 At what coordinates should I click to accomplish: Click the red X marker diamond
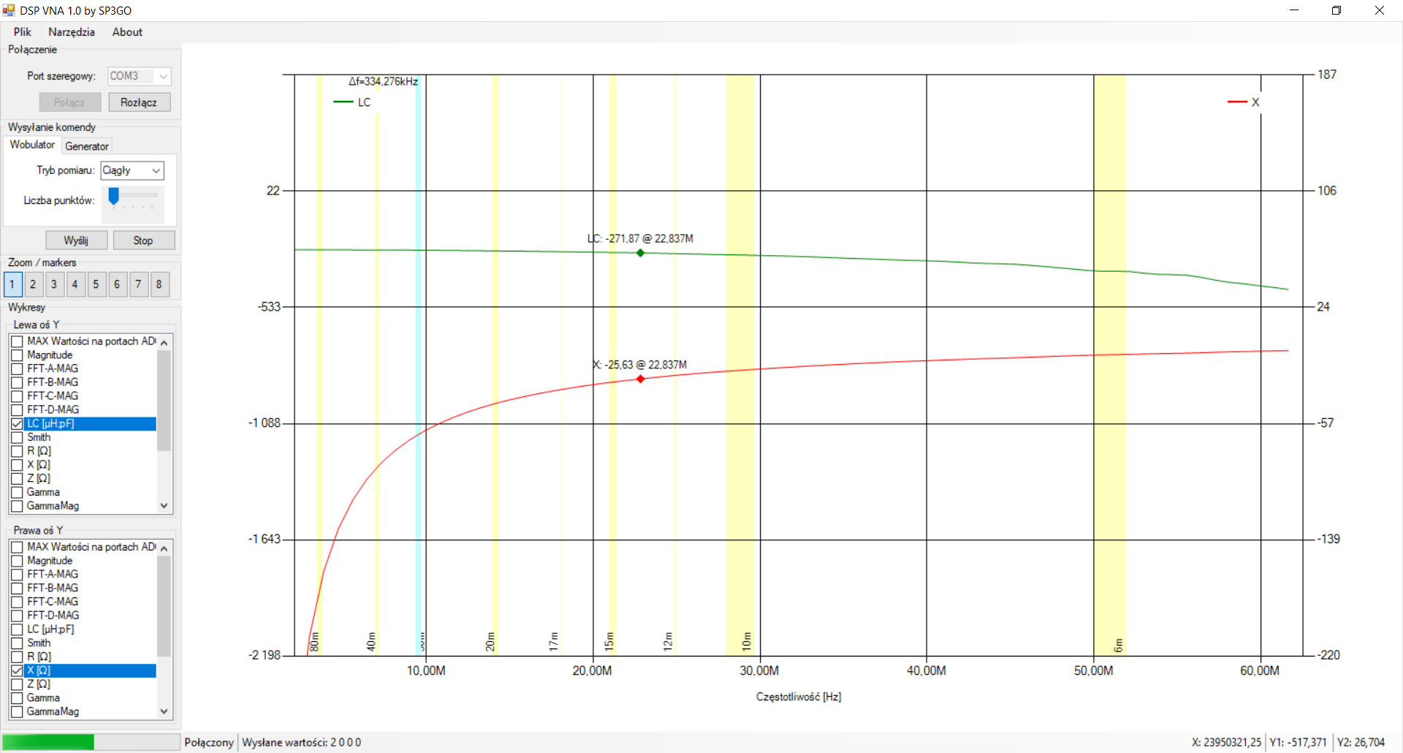point(640,379)
